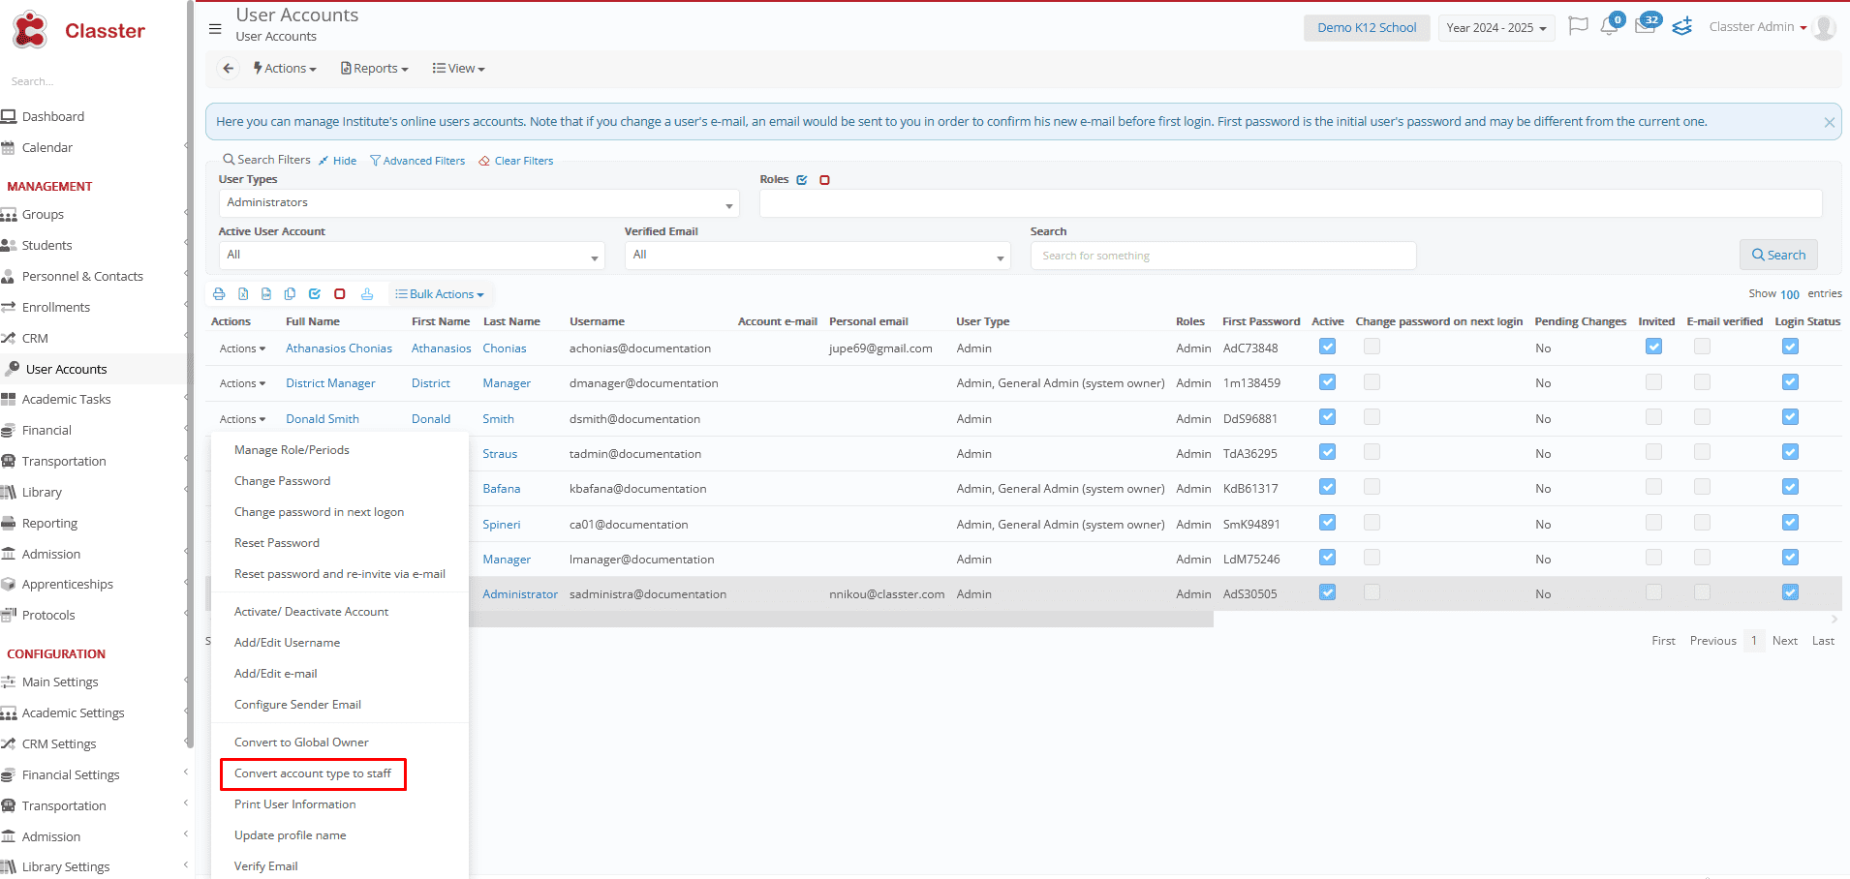Image resolution: width=1850 pixels, height=879 pixels.
Task: Toggle Login Status for District Manager row
Action: 1791,382
